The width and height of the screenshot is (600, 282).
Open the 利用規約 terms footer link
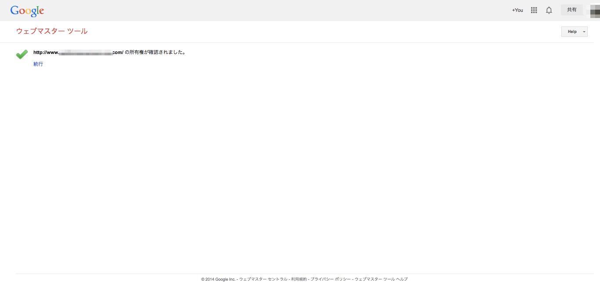(x=299, y=279)
